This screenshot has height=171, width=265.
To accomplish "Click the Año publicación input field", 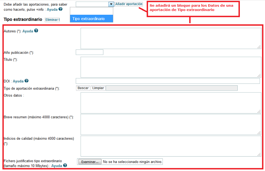I will click(x=90, y=52).
